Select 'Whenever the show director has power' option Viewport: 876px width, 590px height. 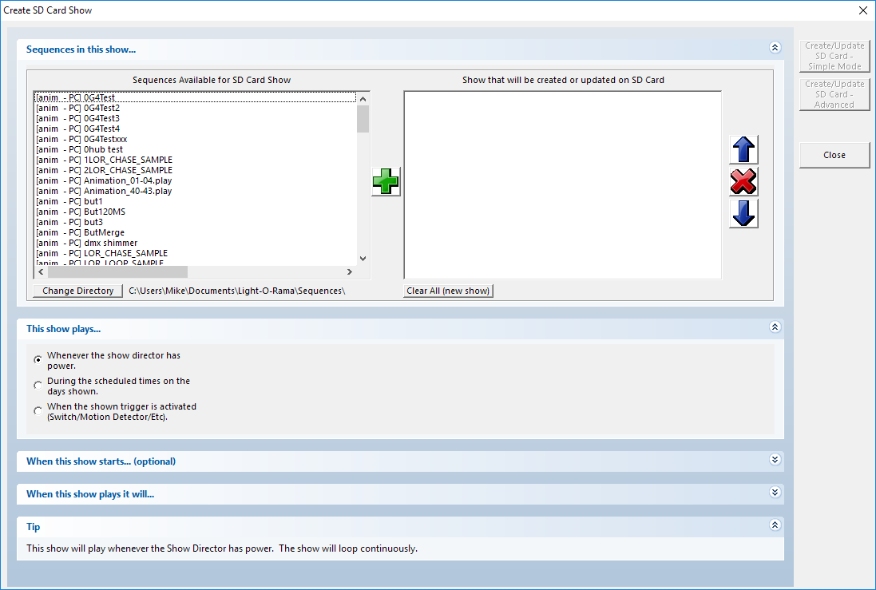coord(38,360)
